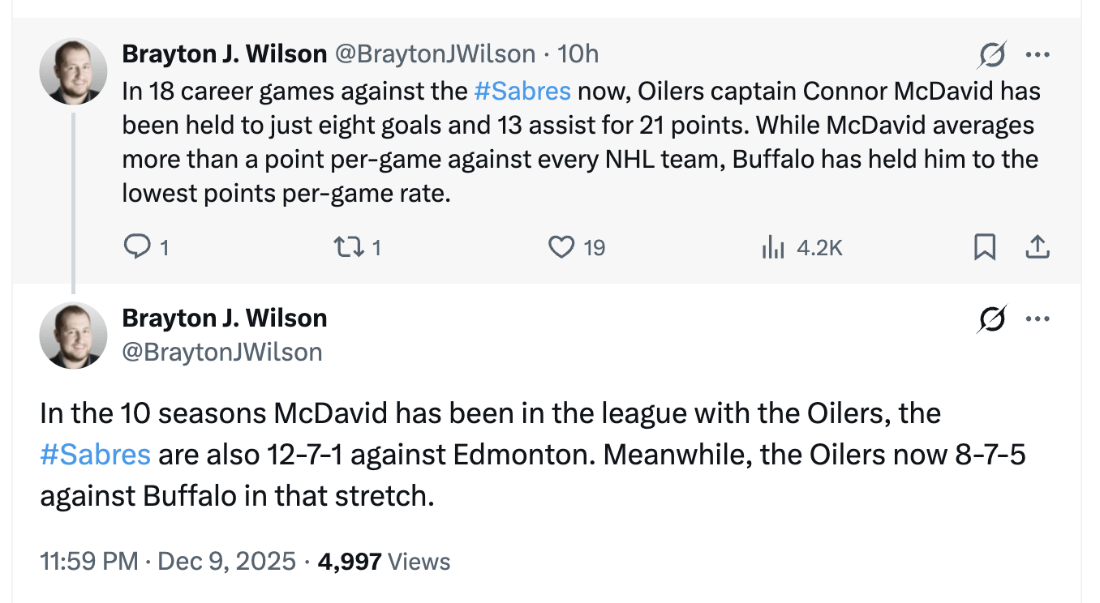
Task: Open the #Sabres hashtag in the follow-up tweet
Action: click(95, 455)
